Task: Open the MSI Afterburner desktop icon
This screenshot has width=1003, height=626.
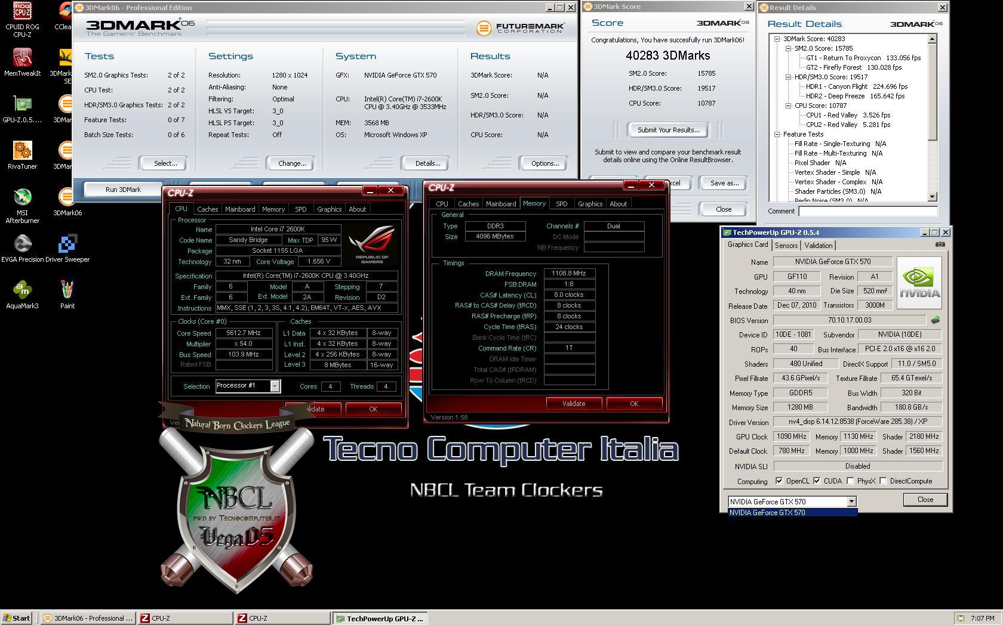Action: click(x=22, y=206)
